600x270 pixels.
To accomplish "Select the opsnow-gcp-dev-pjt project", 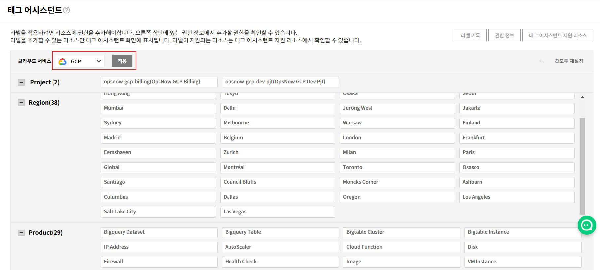I will click(280, 82).
